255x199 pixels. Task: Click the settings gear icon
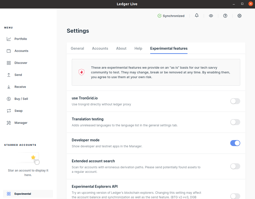[x=239, y=16]
